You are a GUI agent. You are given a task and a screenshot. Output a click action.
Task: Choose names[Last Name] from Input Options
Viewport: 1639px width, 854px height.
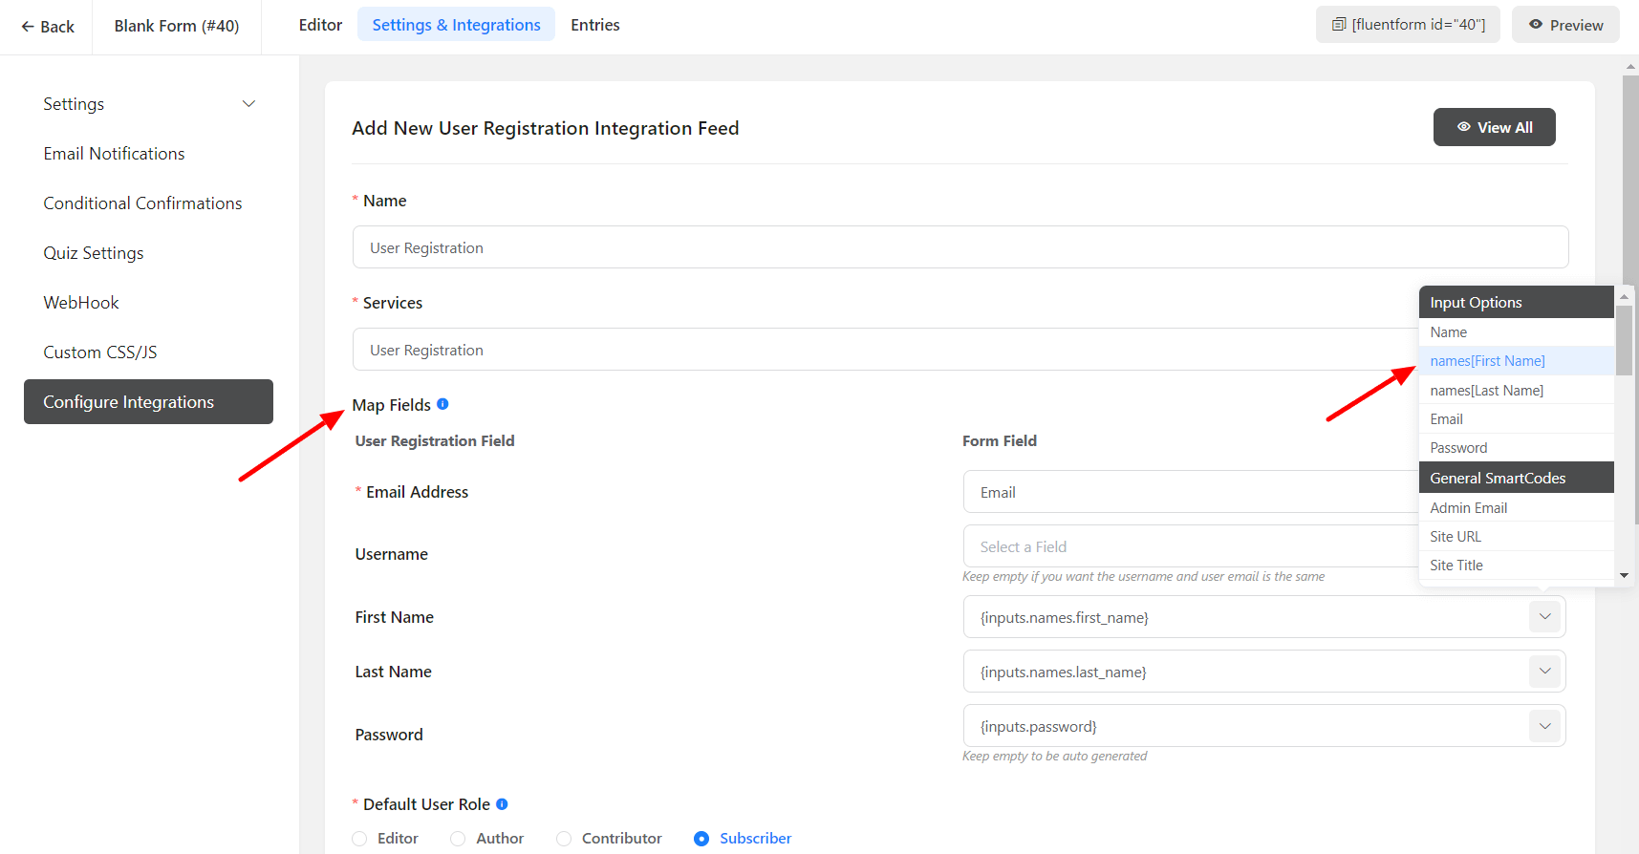(1486, 390)
